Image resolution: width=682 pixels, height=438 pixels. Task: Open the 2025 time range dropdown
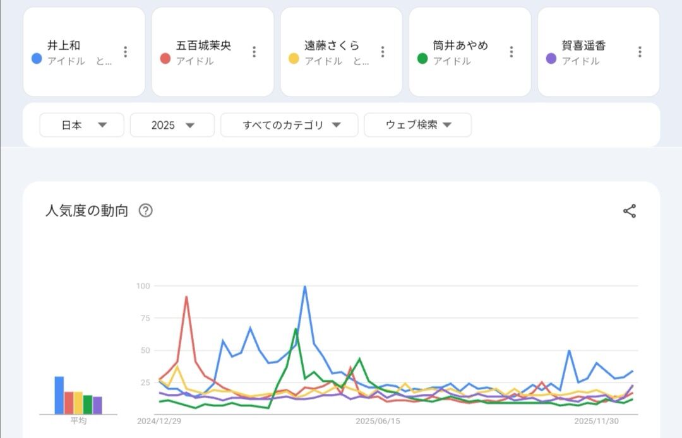[x=172, y=125]
